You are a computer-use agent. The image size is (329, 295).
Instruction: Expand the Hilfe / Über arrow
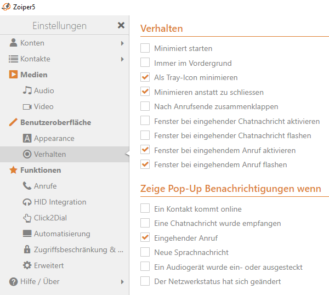pyautogui.click(x=122, y=282)
